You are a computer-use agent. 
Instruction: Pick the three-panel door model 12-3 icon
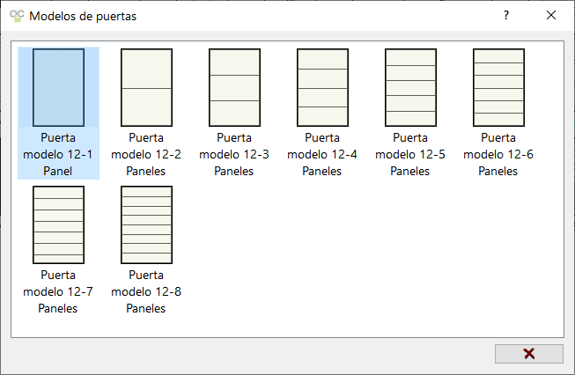(x=235, y=88)
